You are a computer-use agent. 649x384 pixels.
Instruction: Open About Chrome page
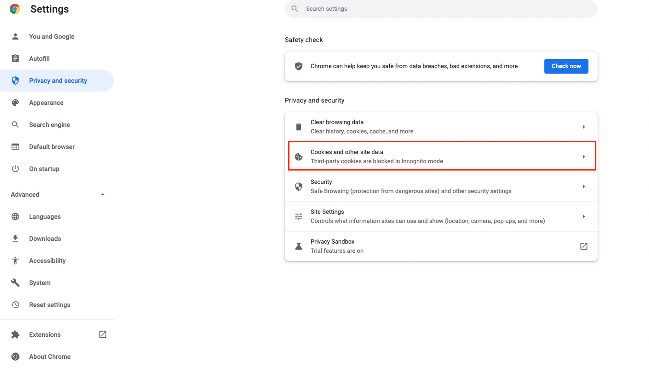pyautogui.click(x=57, y=356)
